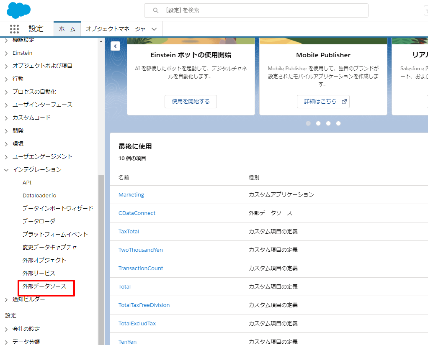Select second carousel indicator dot
This screenshot has height=345, width=428.
pyautogui.click(x=318, y=123)
